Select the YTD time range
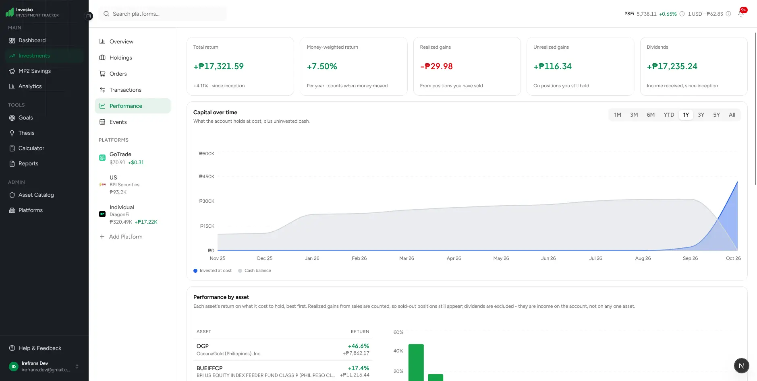Image resolution: width=757 pixels, height=381 pixels. pos(669,115)
